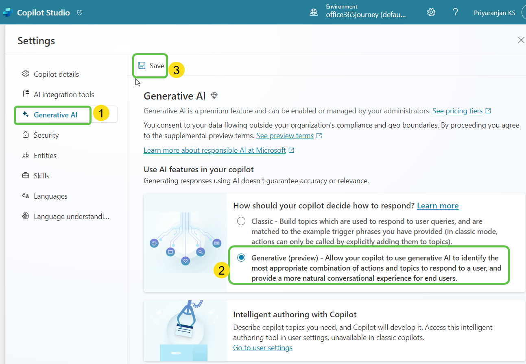
Task: Click the Copilot Studio logo icon
Action: [x=8, y=13]
